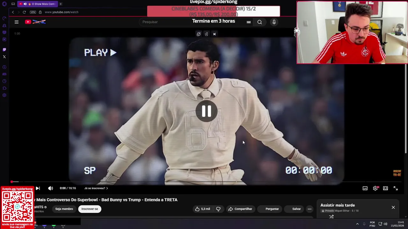Image resolution: width=408 pixels, height=229 pixels.
Task: Open Extensions cube sidebar icon
Action: point(4,88)
